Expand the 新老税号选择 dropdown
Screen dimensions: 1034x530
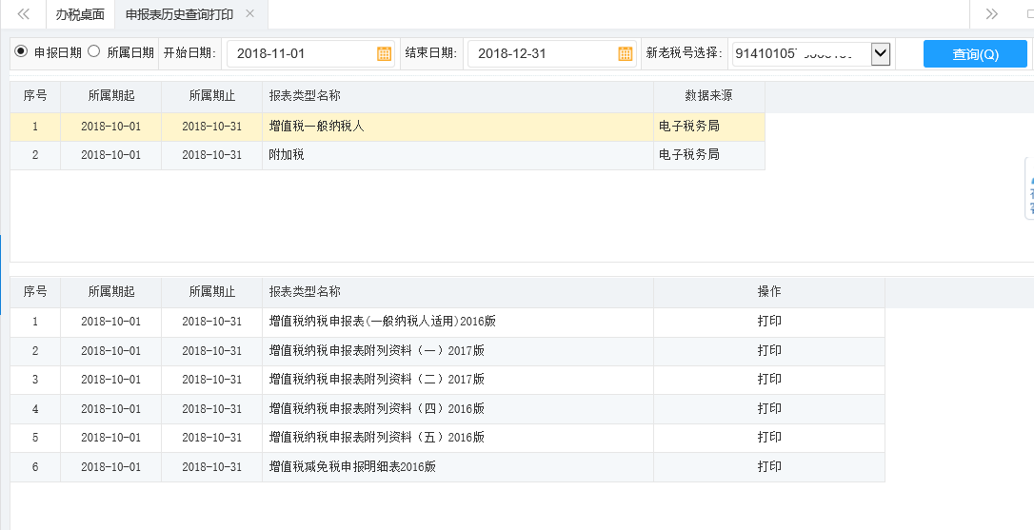click(880, 54)
